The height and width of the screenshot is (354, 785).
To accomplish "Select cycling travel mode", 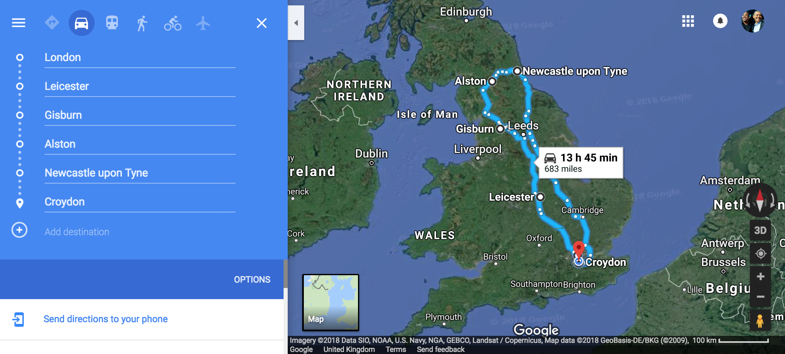I will pos(173,23).
